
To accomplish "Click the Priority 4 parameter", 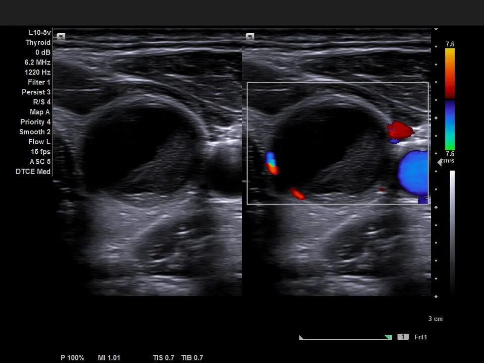I will [x=35, y=122].
